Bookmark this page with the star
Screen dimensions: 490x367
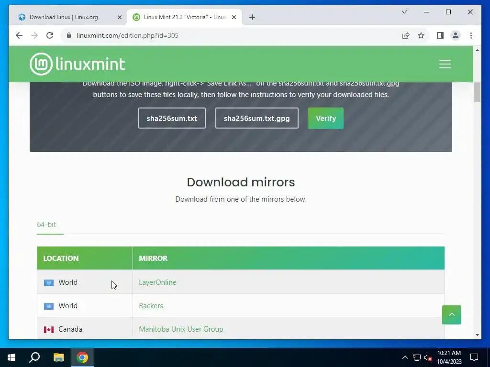pos(421,35)
